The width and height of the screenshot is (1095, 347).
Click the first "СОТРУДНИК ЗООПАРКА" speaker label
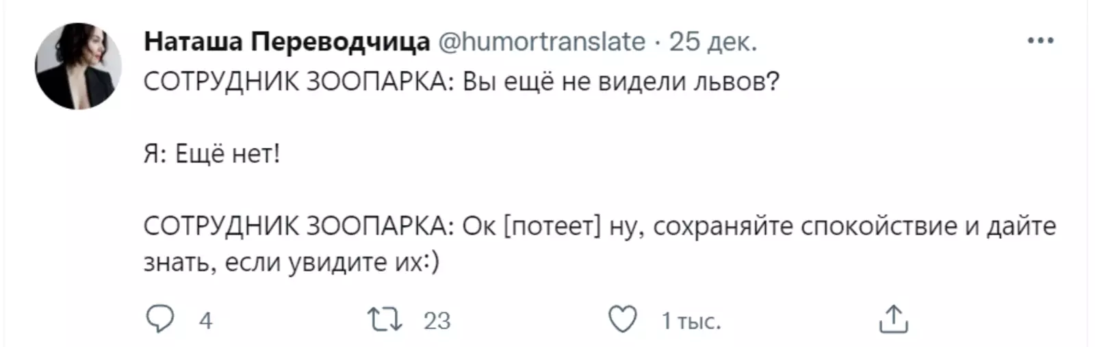tap(296, 82)
